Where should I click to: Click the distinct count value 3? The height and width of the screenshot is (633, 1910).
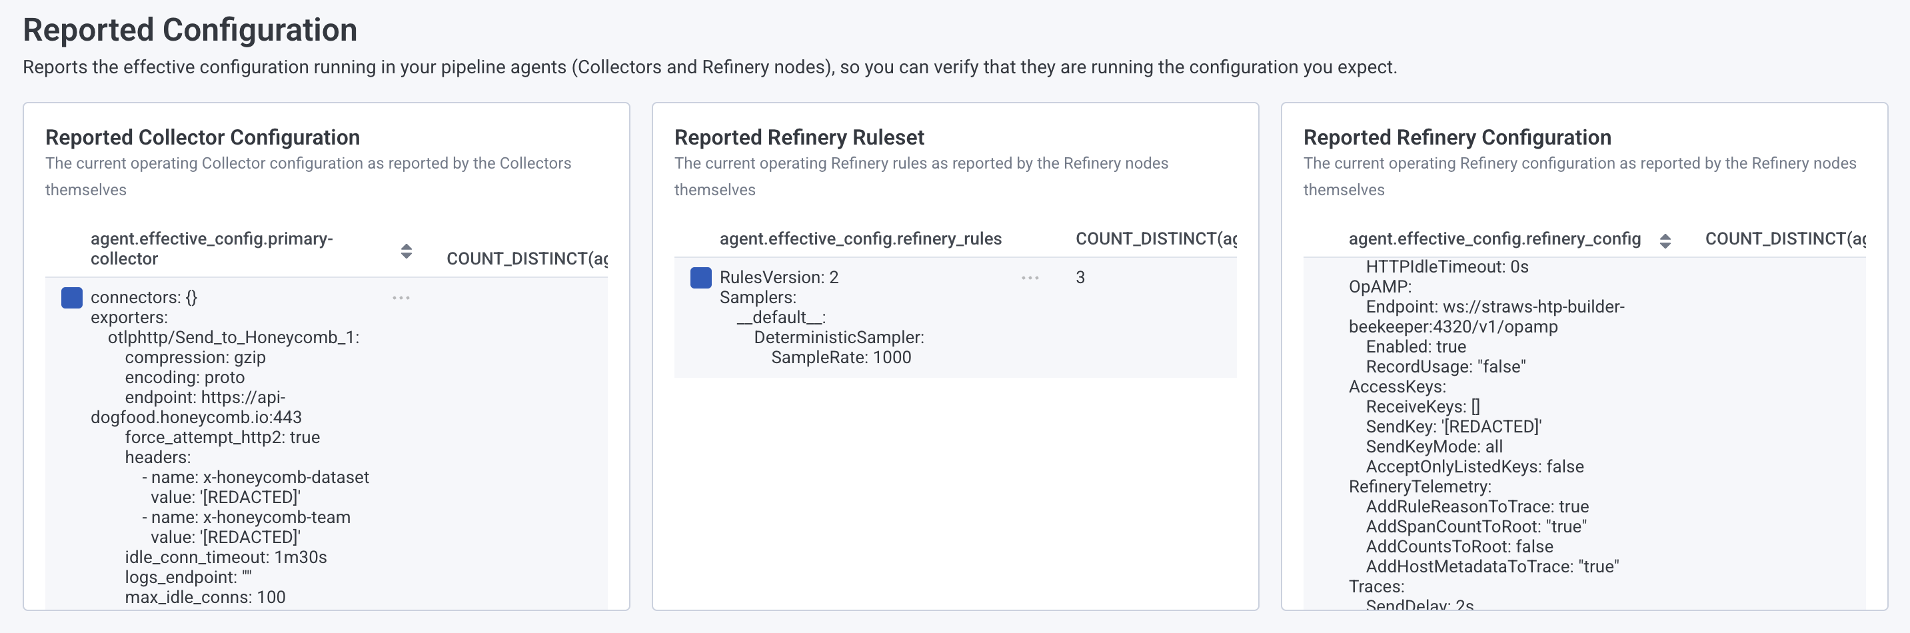pos(1080,277)
